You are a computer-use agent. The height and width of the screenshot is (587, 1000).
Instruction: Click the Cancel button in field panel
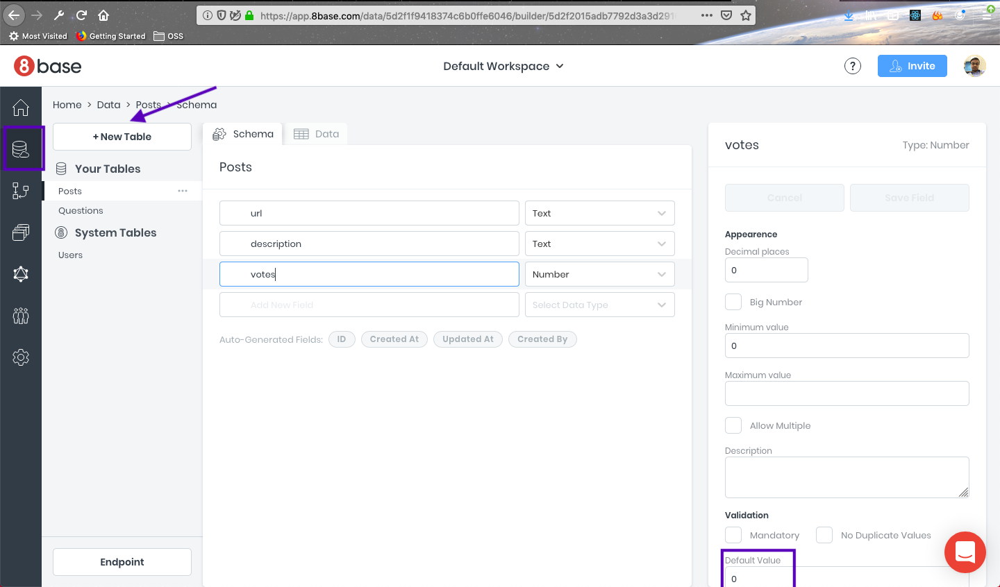tap(785, 198)
